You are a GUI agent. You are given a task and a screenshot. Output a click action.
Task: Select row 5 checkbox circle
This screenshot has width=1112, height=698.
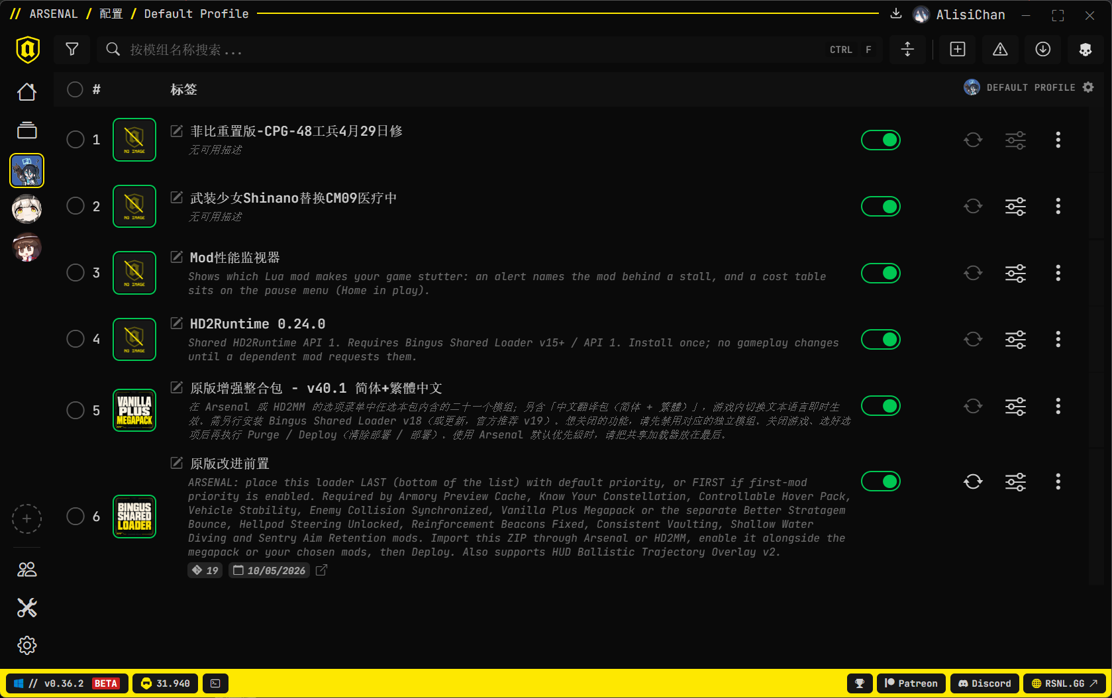click(76, 410)
